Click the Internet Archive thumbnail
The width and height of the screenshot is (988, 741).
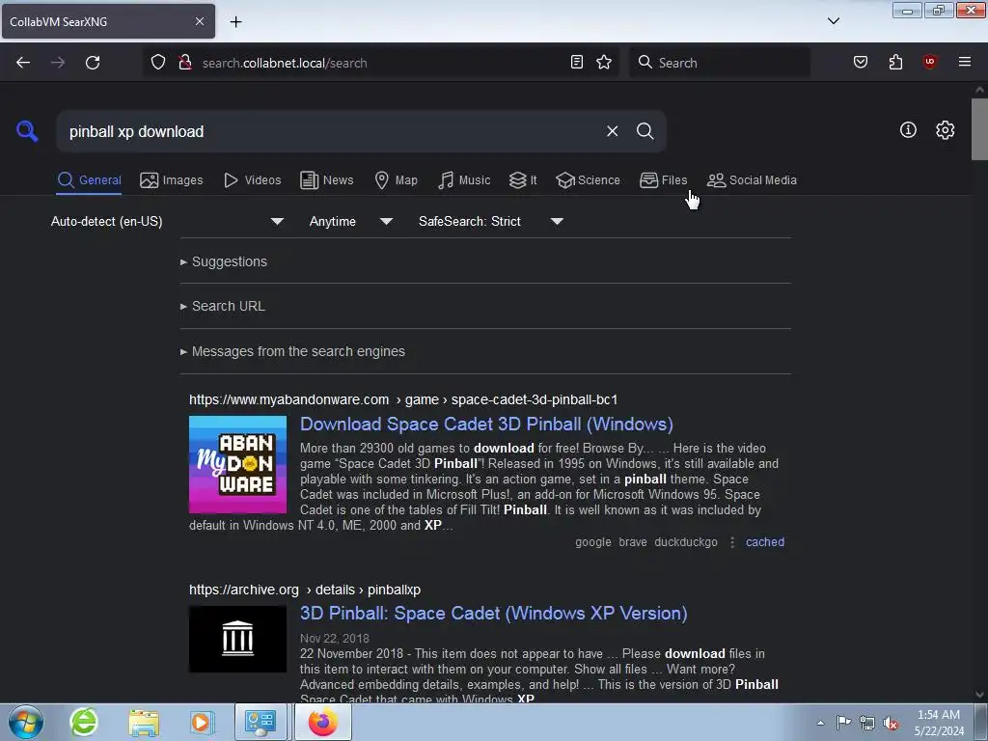pos(237,639)
